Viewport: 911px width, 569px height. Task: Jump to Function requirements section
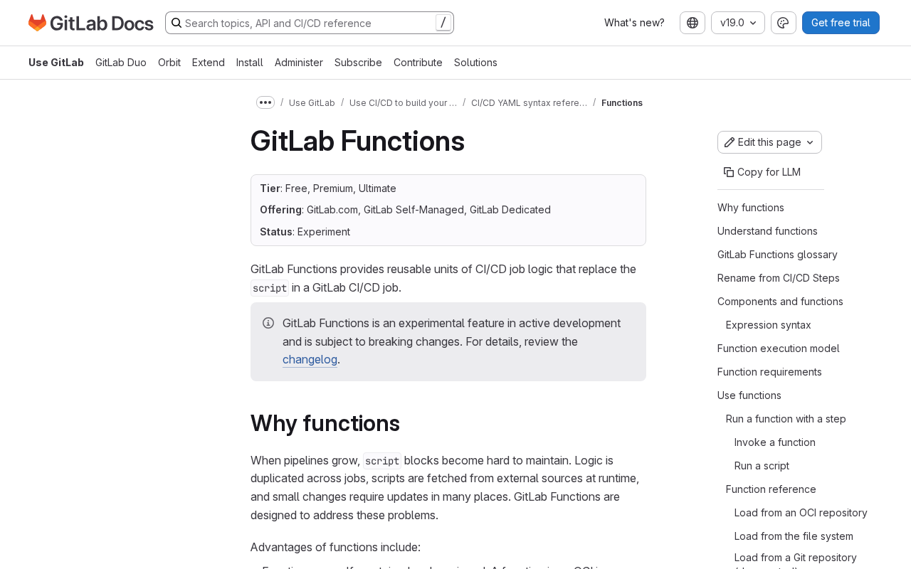point(769,372)
